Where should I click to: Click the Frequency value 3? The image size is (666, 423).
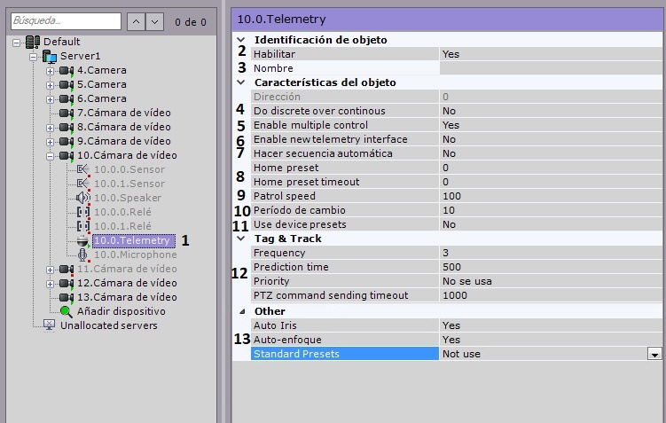click(551, 253)
